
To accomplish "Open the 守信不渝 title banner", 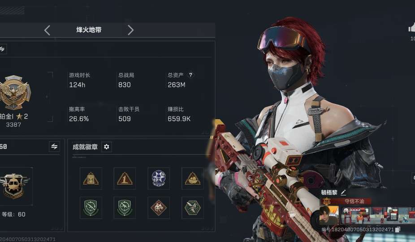I will 346,202.
